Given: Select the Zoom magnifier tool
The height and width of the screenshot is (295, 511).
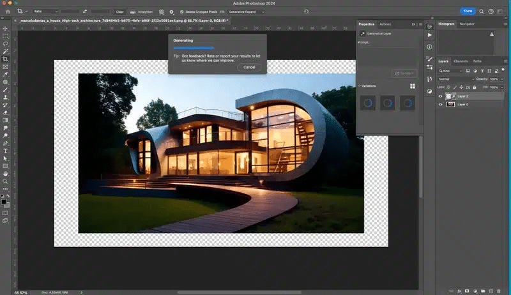Looking at the screenshot, I should tap(5, 181).
